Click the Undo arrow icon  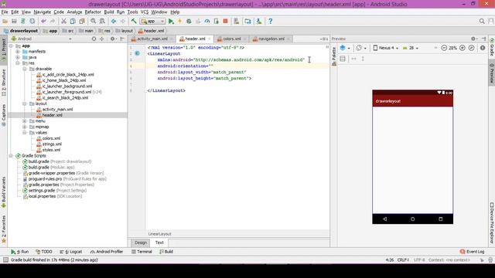coord(43,22)
